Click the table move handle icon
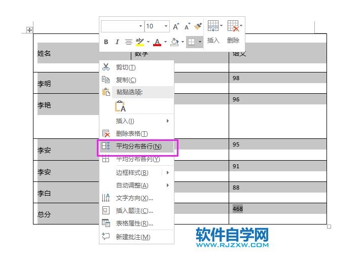The width and height of the screenshot is (363, 261). coord(29,30)
